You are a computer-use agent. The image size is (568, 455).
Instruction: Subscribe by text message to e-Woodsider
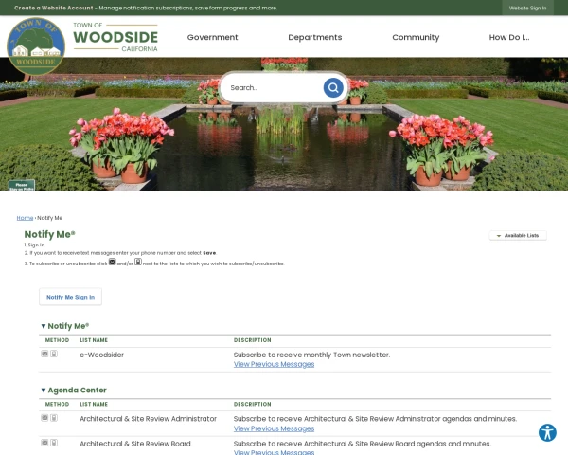54,354
